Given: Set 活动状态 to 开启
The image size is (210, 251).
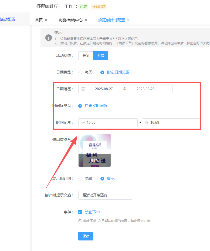Looking at the screenshot, I should click(101, 56).
